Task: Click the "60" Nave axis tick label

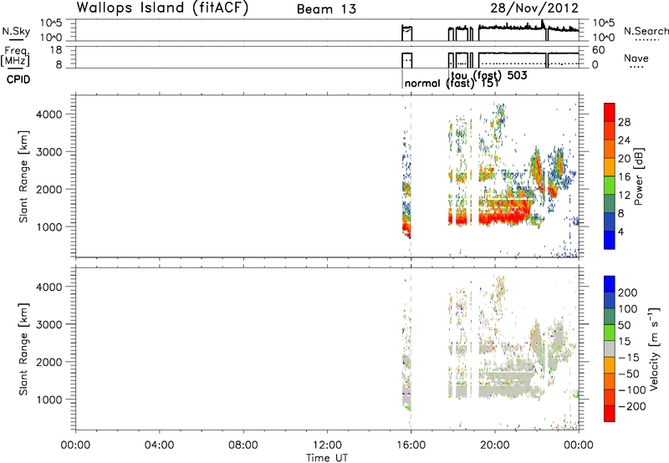Action: click(x=598, y=50)
